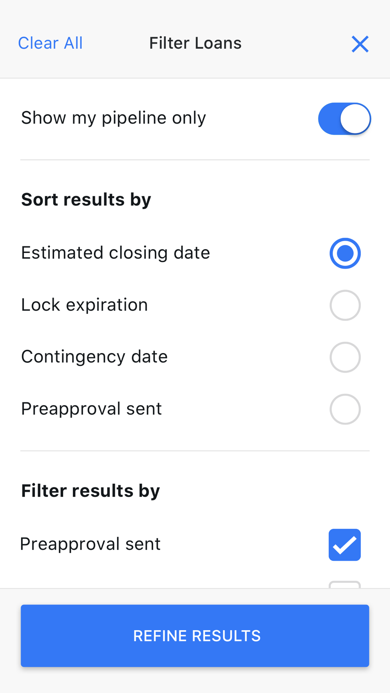Tap the Show my pipeline only label
Screen dimensions: 390x693
pos(113,118)
